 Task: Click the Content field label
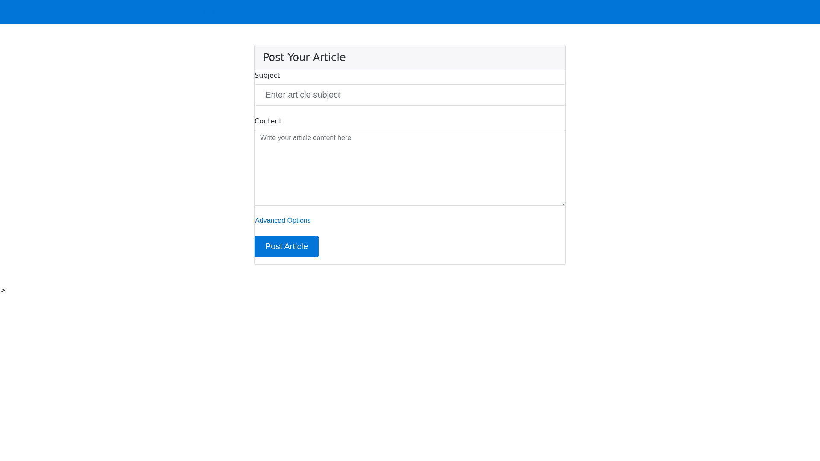(x=268, y=121)
